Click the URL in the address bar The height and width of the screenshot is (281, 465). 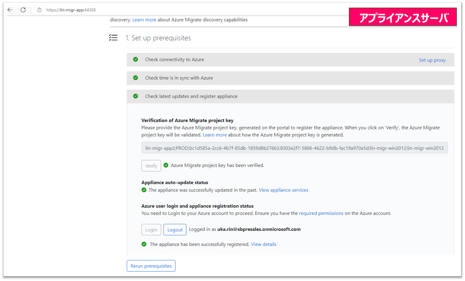(68, 10)
